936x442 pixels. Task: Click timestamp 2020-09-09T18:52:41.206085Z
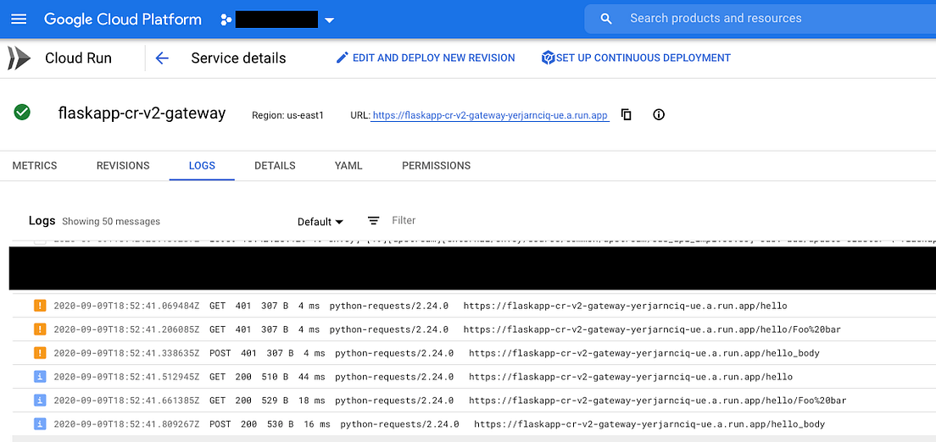coord(126,329)
